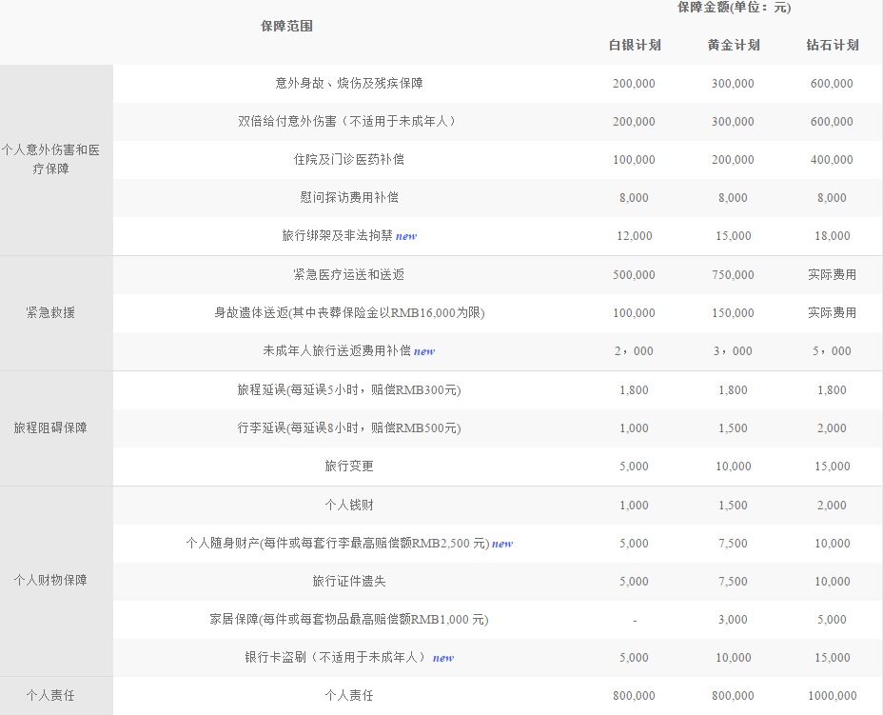Click the 实际费用 cell for 紧急医疗运送和送返
883x715 pixels.
click(832, 274)
